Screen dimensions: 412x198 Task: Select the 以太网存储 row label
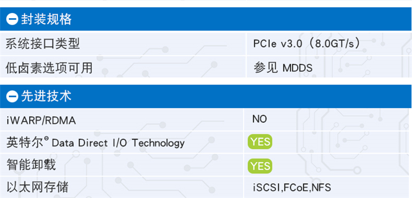(37, 188)
